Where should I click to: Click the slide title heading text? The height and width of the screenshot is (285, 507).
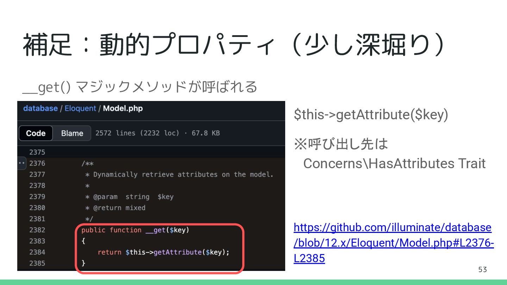point(234,45)
